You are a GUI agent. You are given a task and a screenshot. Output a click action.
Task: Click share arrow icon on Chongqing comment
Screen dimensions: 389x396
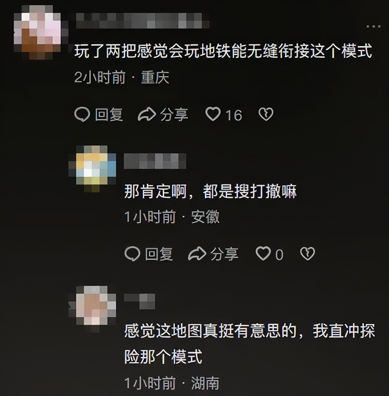click(x=147, y=114)
